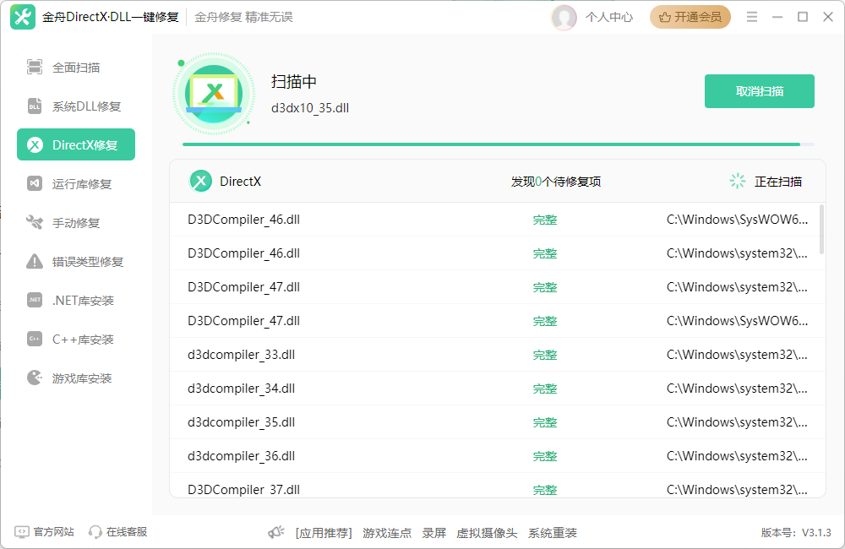
Task: Open 游戏连点 recommended app link
Action: click(387, 533)
